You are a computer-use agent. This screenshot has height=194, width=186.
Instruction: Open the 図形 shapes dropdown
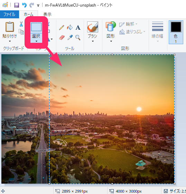click(x=111, y=32)
